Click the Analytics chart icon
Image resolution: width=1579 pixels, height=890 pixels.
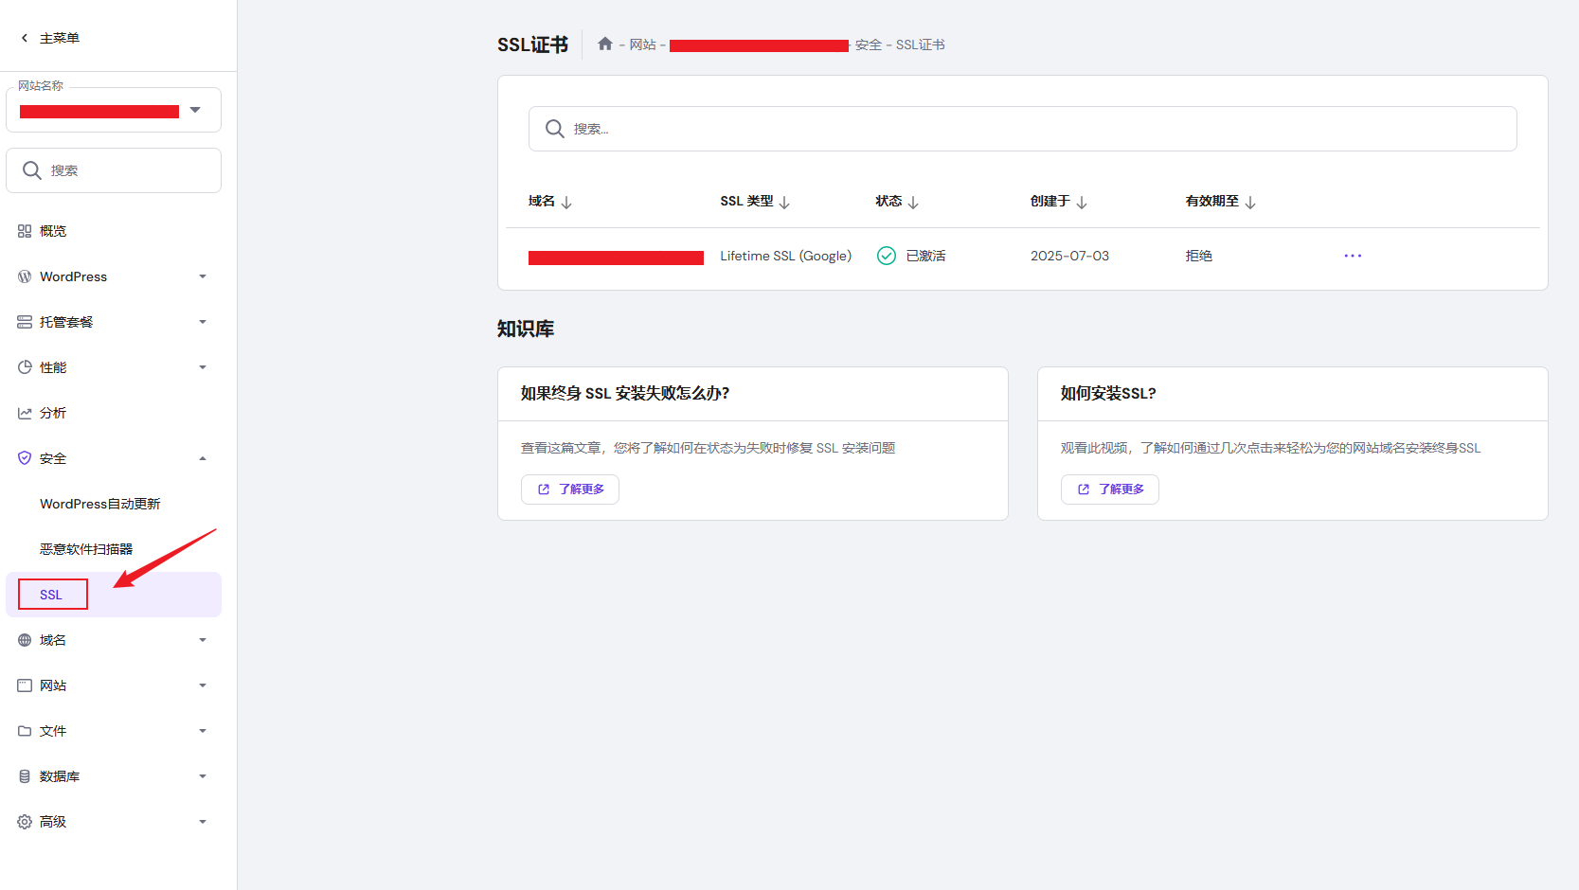point(25,413)
